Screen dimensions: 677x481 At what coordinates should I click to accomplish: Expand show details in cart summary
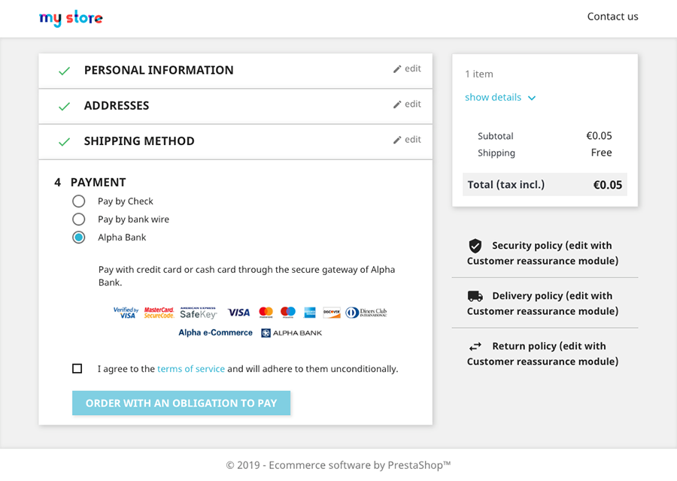493,98
